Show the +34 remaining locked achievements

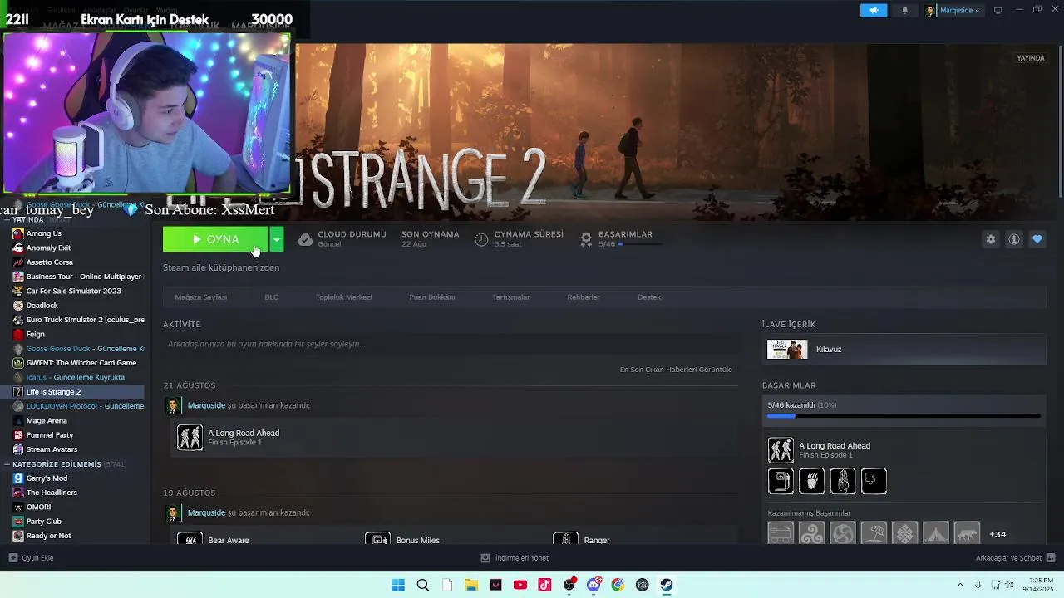[x=997, y=534]
